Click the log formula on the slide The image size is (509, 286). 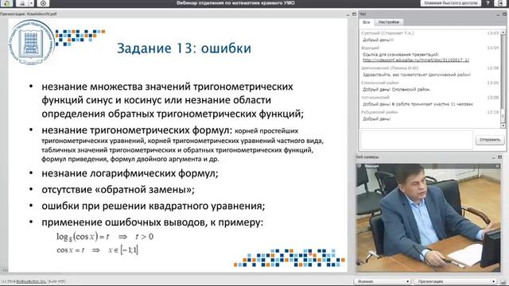(105, 237)
